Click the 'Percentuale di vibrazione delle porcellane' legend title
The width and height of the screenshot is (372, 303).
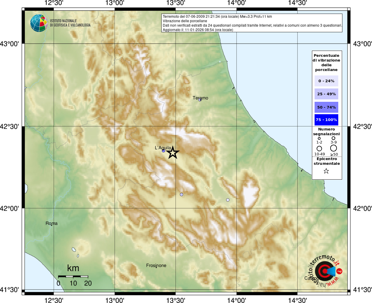click(x=326, y=62)
